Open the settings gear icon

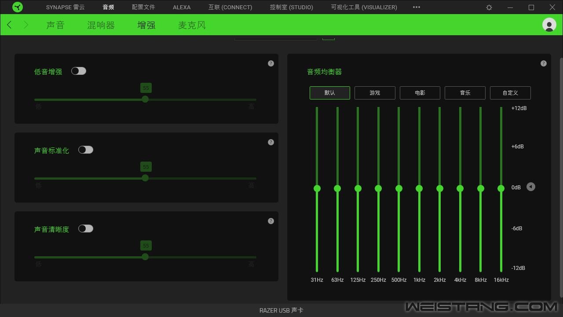tap(489, 7)
